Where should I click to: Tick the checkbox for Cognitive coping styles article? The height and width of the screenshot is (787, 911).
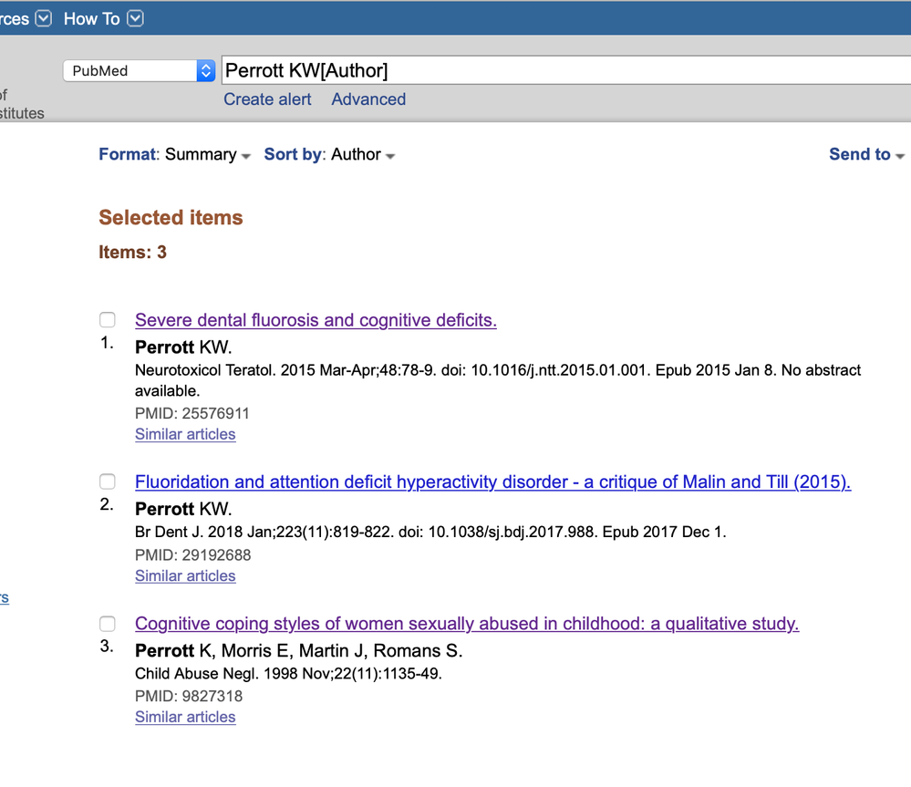[108, 624]
